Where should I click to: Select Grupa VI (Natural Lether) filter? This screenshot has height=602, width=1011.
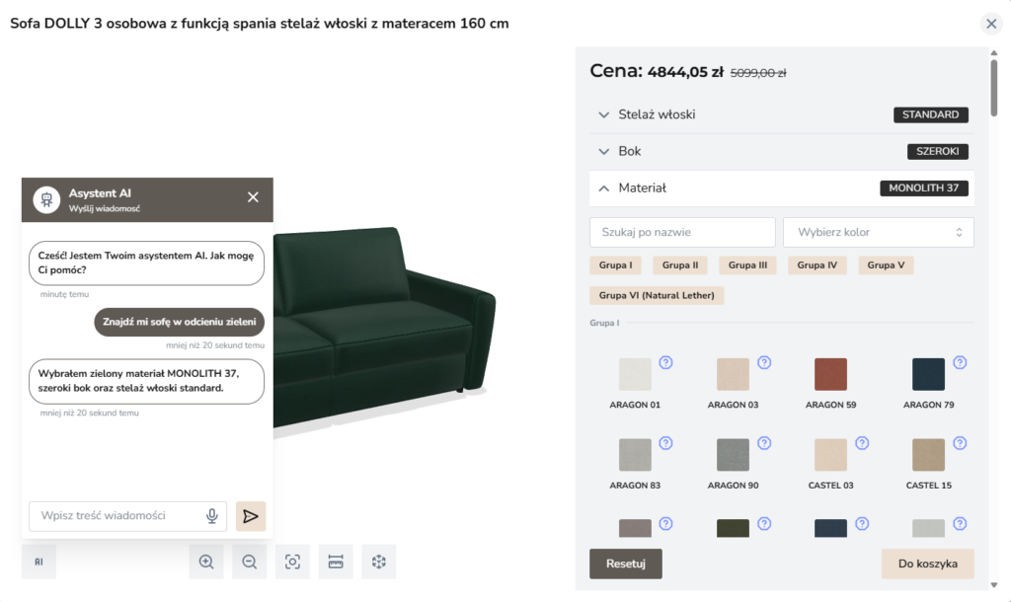pyautogui.click(x=657, y=295)
